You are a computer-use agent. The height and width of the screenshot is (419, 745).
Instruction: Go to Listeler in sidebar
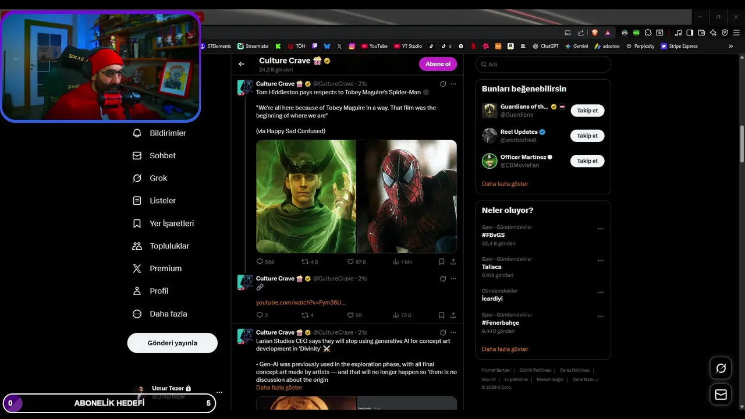tap(154, 201)
